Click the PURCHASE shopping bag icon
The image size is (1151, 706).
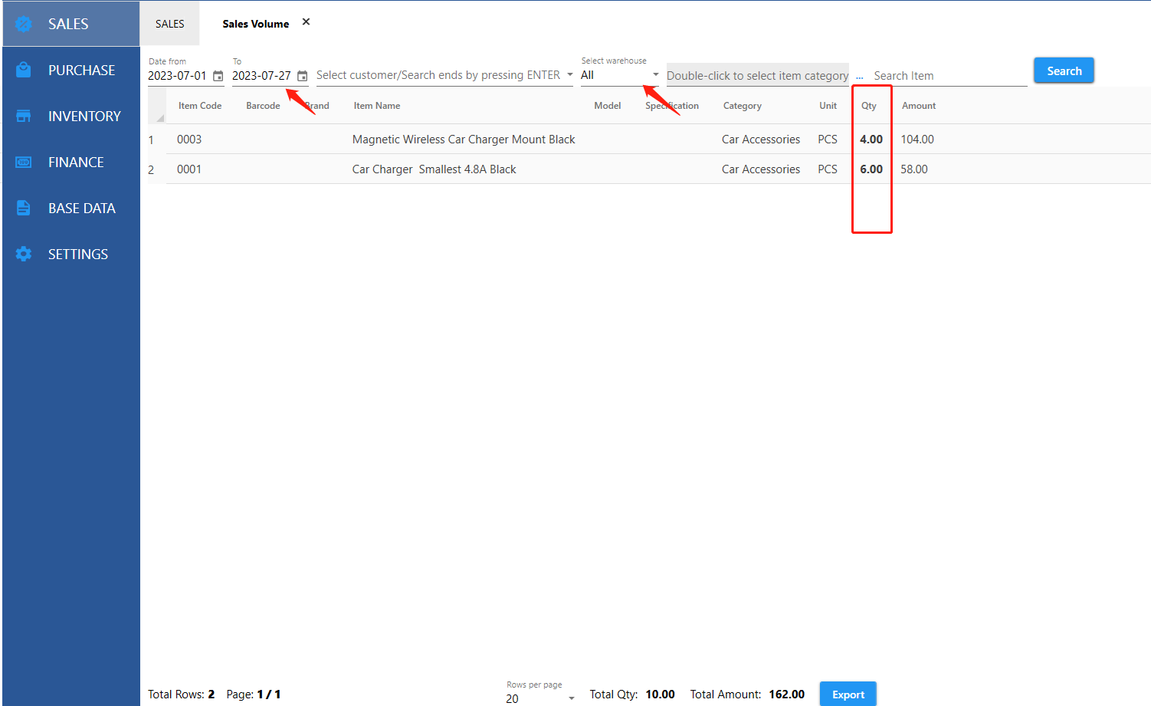(24, 70)
